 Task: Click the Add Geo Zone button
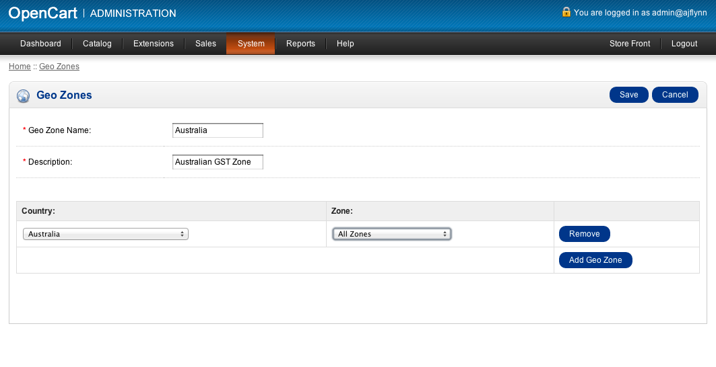tap(595, 260)
